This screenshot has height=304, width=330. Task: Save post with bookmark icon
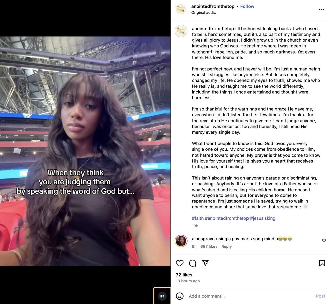click(322, 263)
